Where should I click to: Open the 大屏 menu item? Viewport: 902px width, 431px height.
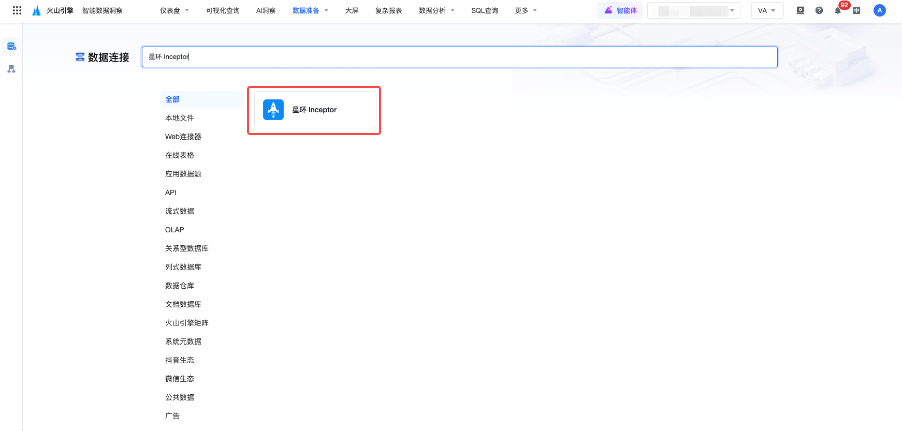point(352,10)
